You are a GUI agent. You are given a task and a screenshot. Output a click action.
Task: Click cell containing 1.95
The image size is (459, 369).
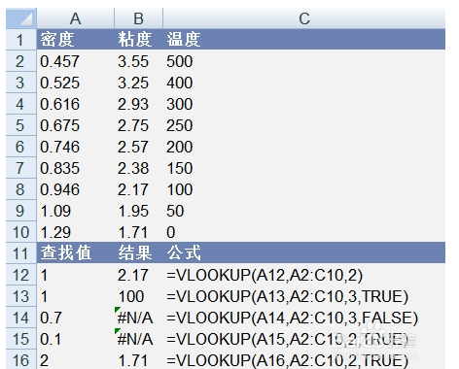click(x=138, y=211)
